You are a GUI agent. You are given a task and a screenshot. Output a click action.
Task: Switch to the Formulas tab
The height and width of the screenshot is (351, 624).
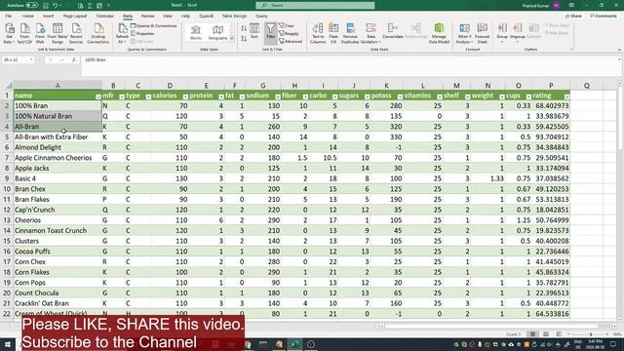click(104, 16)
